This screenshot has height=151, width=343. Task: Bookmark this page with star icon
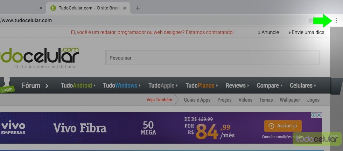pos(311,21)
